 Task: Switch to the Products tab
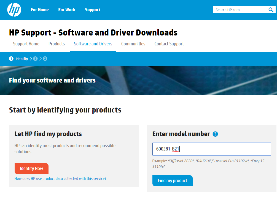coord(57,44)
